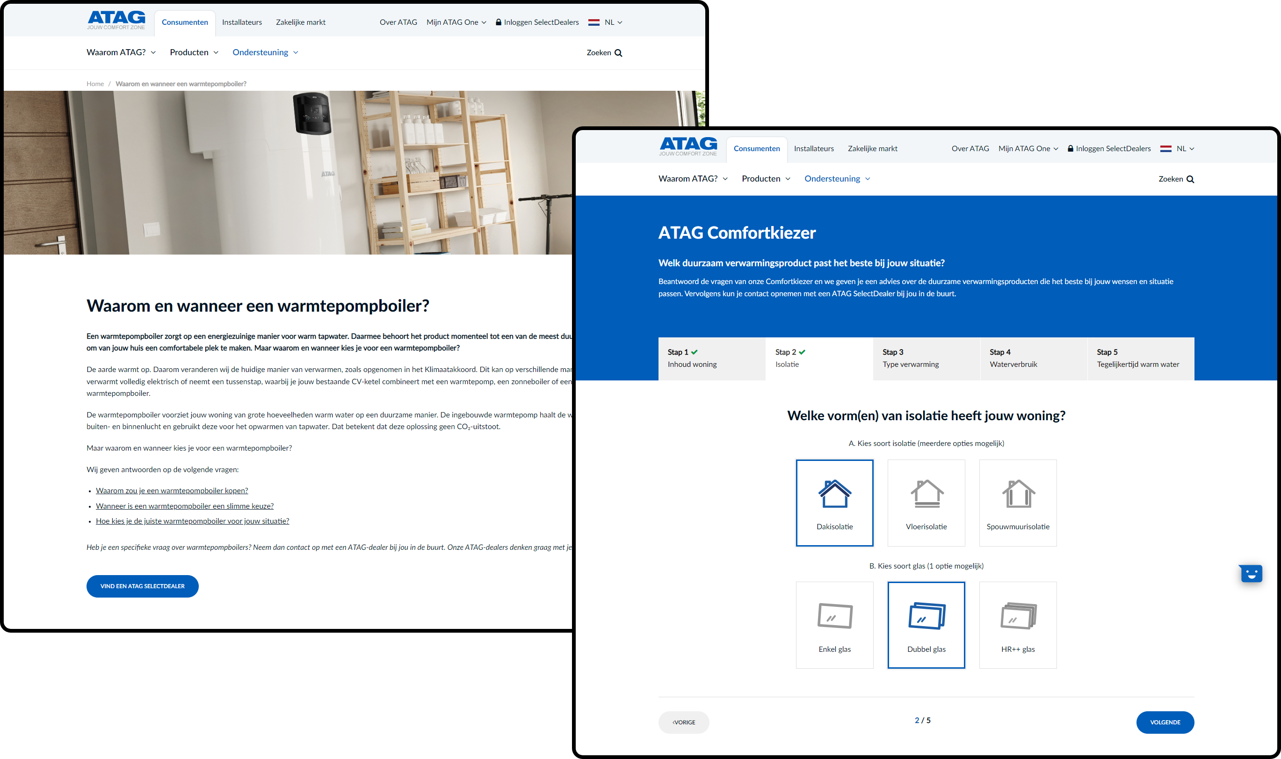The height and width of the screenshot is (759, 1281).
Task: Click the ATAG logo in the Comfortkiezer window
Action: pyautogui.click(x=688, y=147)
